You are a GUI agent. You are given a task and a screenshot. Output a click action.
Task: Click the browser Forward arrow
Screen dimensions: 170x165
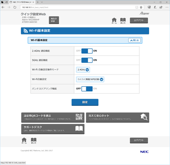coord(9,7)
